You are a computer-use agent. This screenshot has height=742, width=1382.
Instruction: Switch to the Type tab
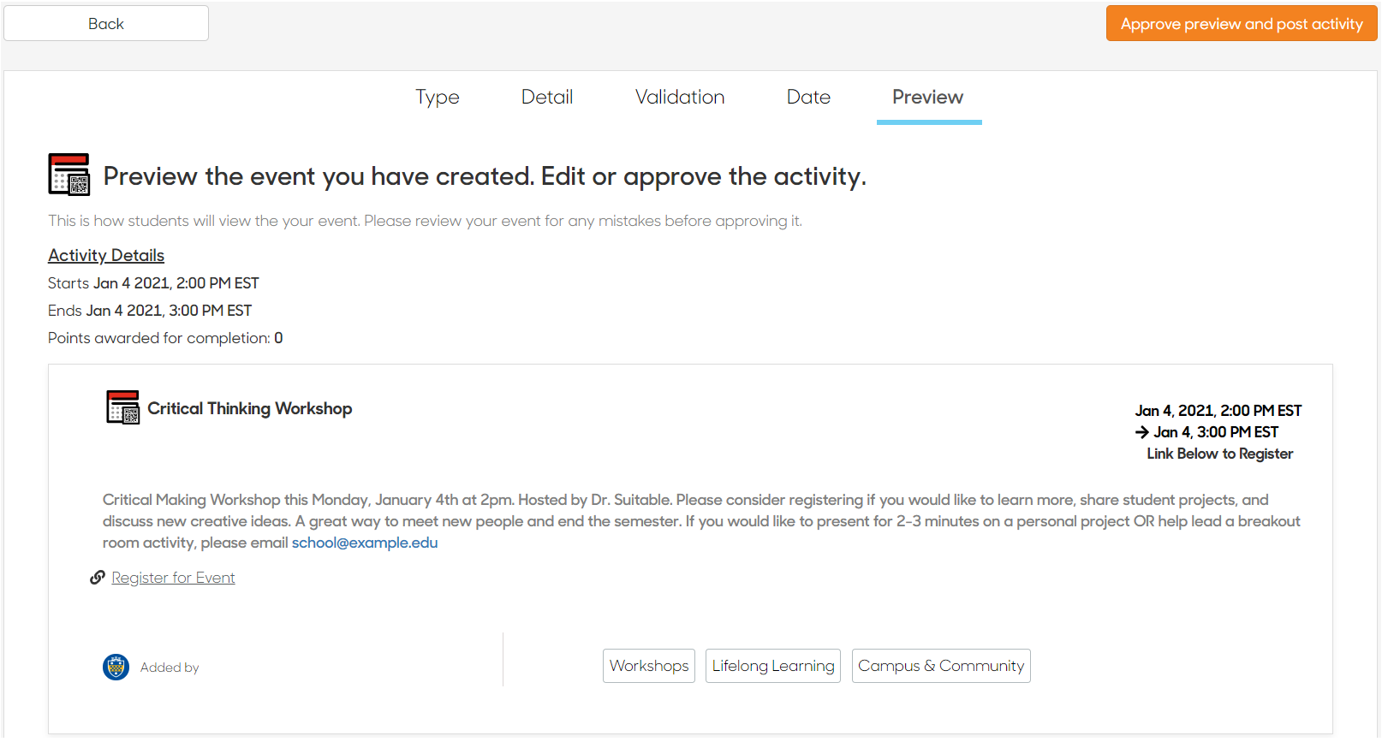click(x=438, y=97)
